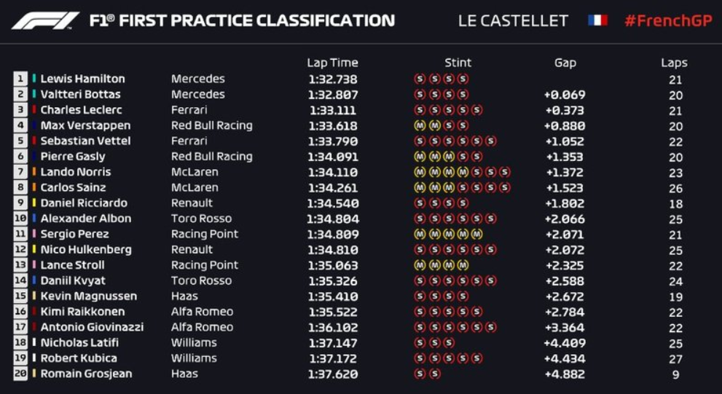The width and height of the screenshot is (722, 394).
Task: Click the first medium tyre icon for Stroll
Action: point(419,265)
